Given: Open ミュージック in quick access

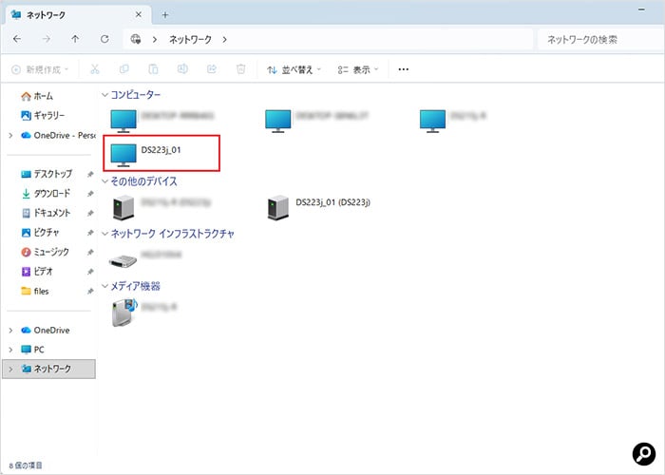Looking at the screenshot, I should 45,252.
